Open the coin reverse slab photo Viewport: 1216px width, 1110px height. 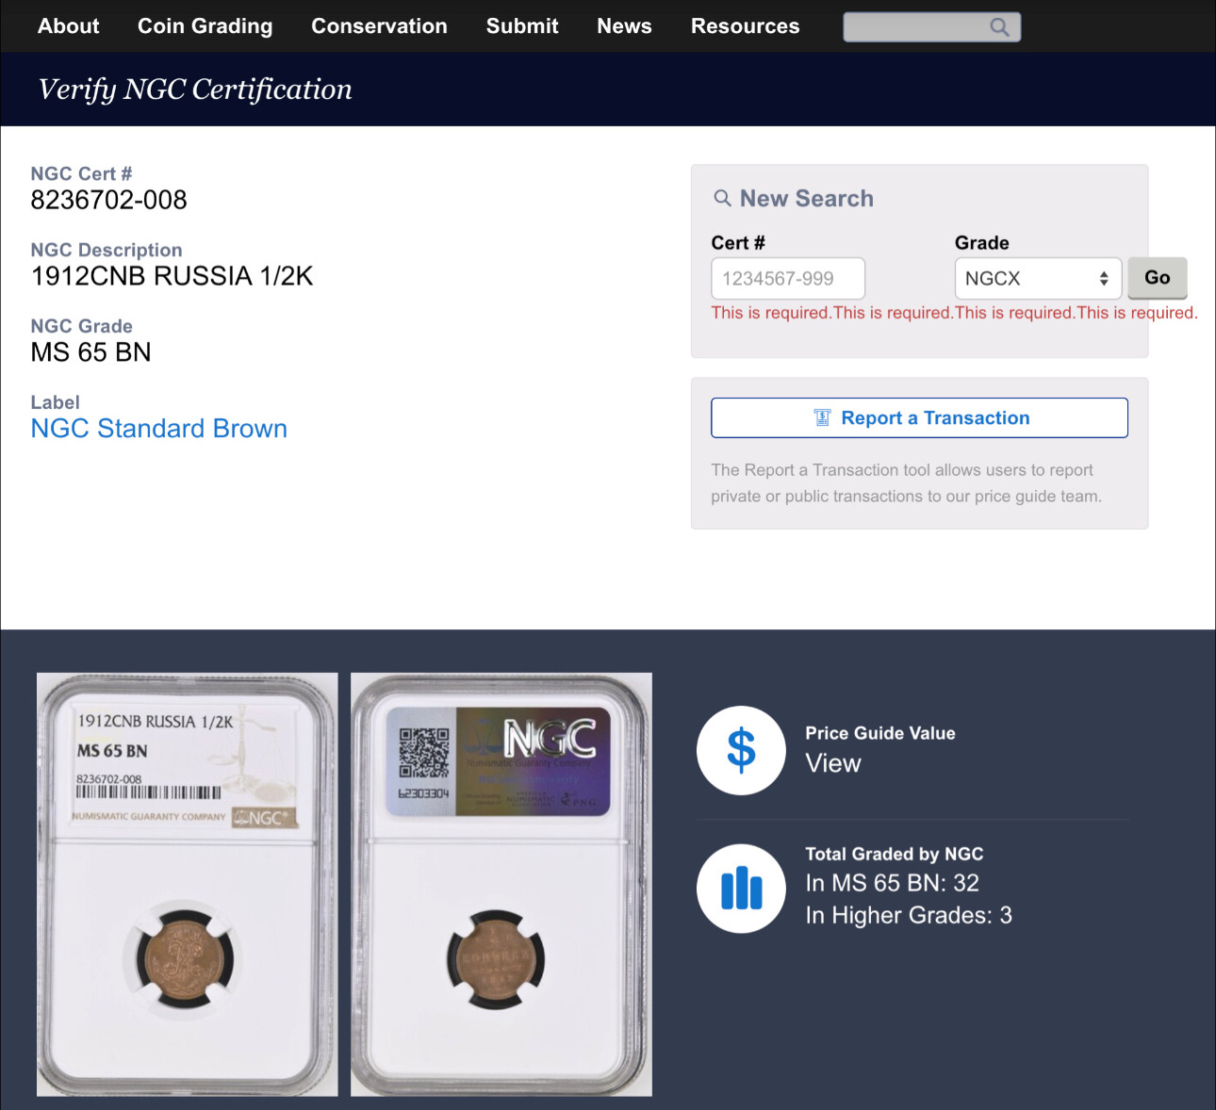click(501, 884)
